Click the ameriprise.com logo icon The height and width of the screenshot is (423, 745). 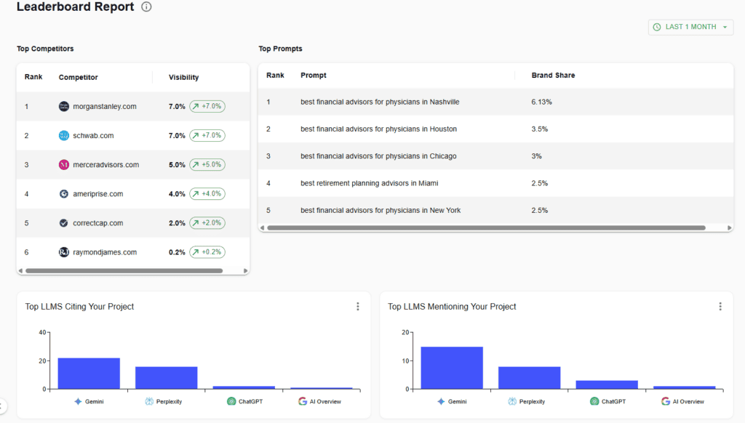coord(64,194)
